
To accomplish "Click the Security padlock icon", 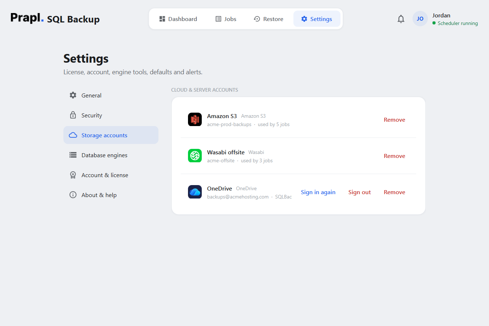I will pyautogui.click(x=73, y=115).
